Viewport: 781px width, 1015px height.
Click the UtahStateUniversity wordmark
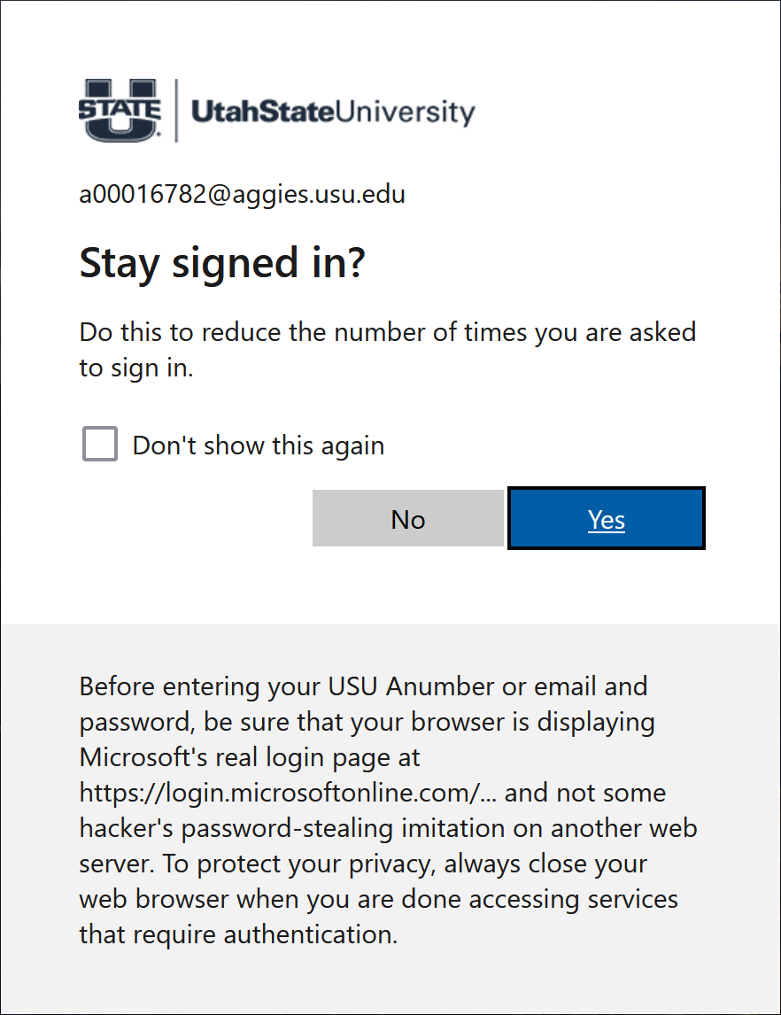[333, 112]
